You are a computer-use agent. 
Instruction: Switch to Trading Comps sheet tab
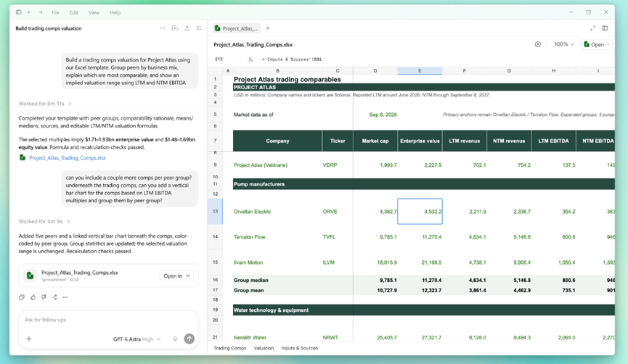pos(230,348)
